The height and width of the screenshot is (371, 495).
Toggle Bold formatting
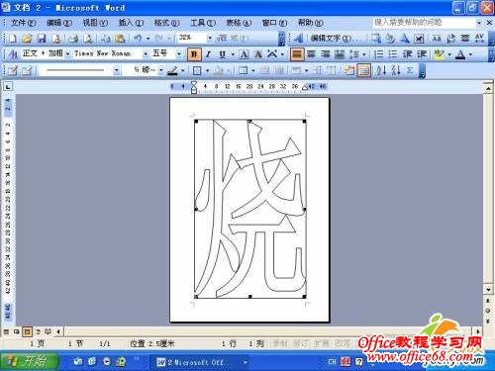tap(194, 54)
